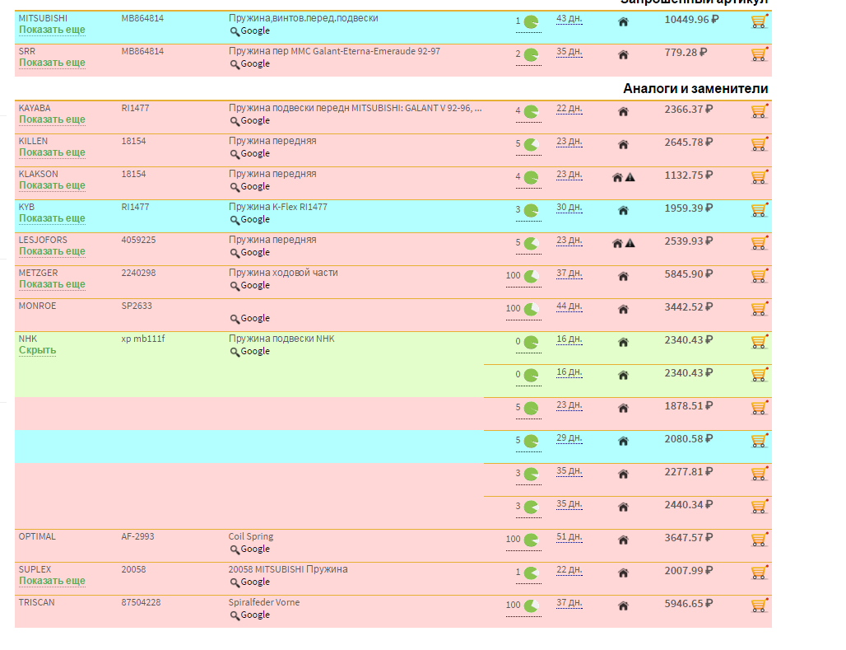Add MONROE SP2633 to cart
Viewport: 846px width, 650px height.
click(759, 309)
